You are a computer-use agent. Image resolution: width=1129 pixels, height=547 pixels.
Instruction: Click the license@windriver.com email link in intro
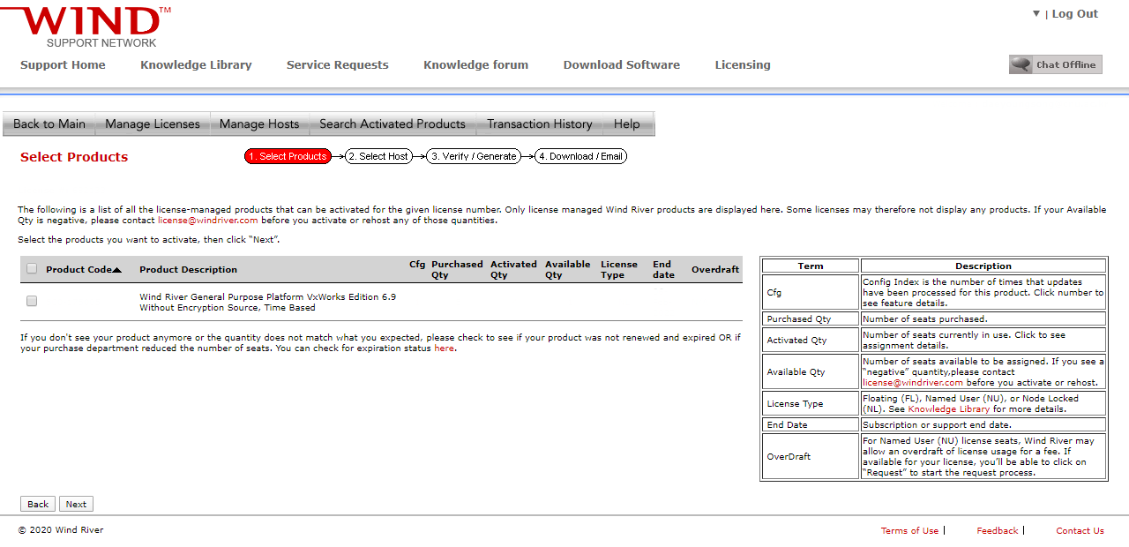207,221
